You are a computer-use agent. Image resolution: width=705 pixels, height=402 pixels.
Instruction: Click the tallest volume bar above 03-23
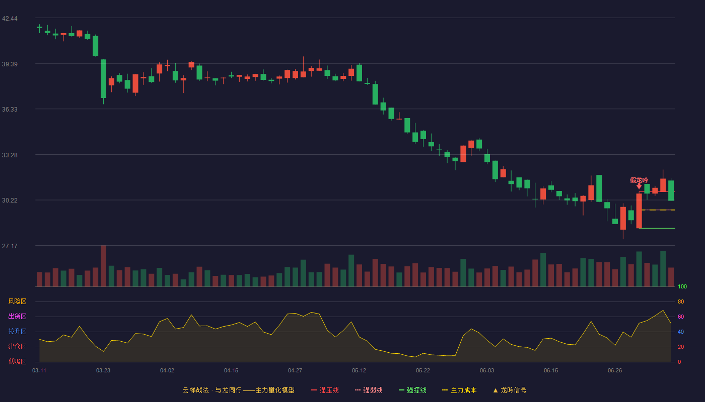(103, 266)
